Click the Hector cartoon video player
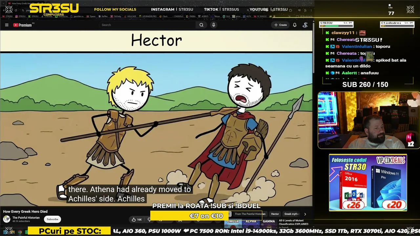420x236 pixels. [156, 119]
